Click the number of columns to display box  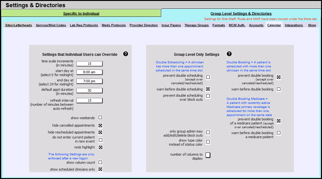(x=208, y=155)
